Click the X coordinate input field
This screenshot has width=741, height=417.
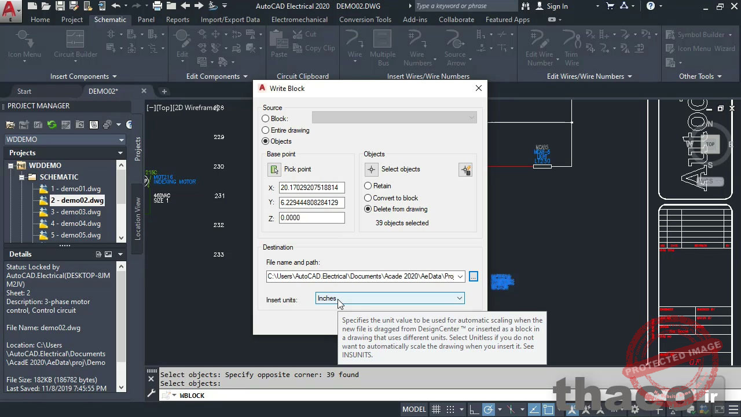[x=311, y=188]
